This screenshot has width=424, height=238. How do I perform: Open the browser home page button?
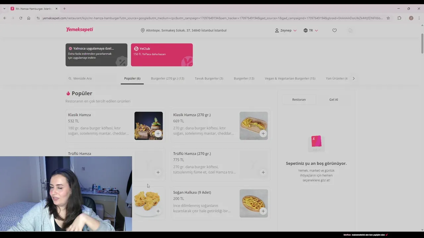coord(29,18)
